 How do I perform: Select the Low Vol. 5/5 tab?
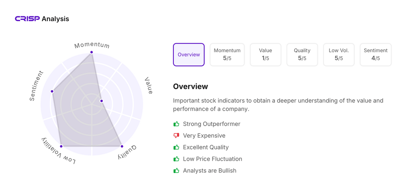coord(339,55)
